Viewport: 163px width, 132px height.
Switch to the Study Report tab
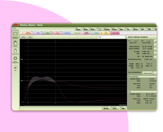click(115, 33)
